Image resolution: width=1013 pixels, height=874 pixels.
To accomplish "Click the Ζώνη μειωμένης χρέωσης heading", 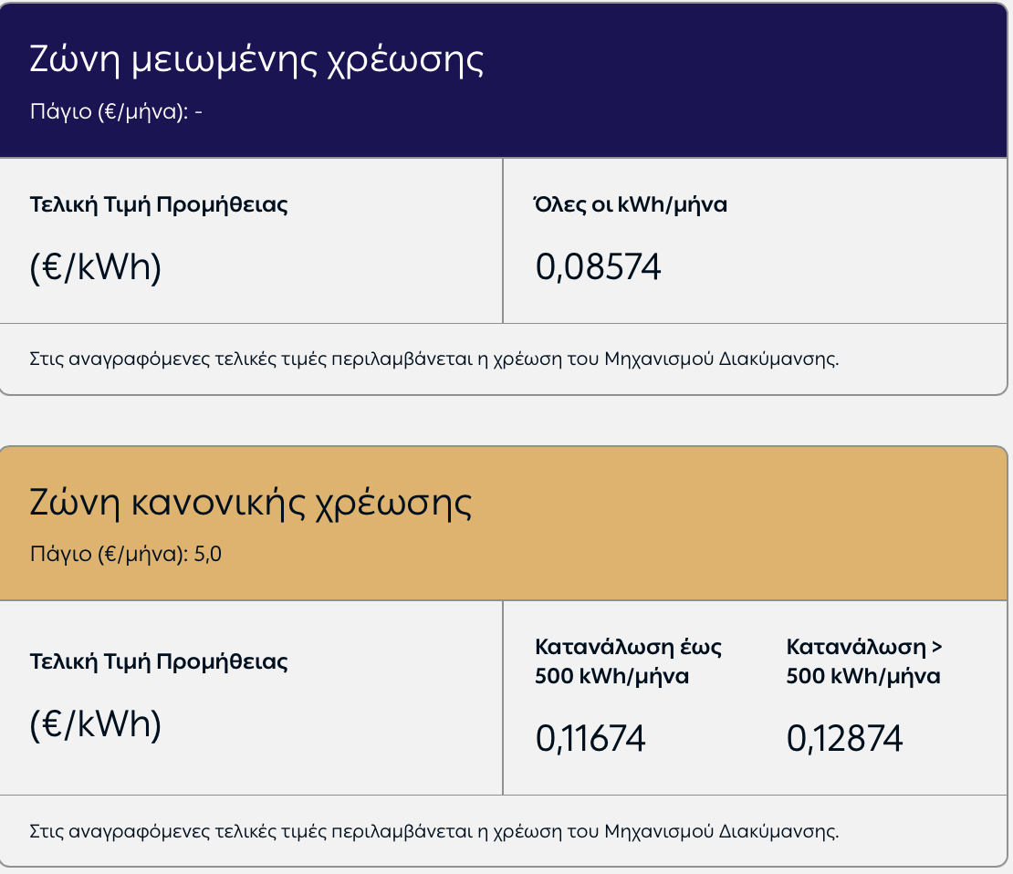I will pyautogui.click(x=256, y=60).
